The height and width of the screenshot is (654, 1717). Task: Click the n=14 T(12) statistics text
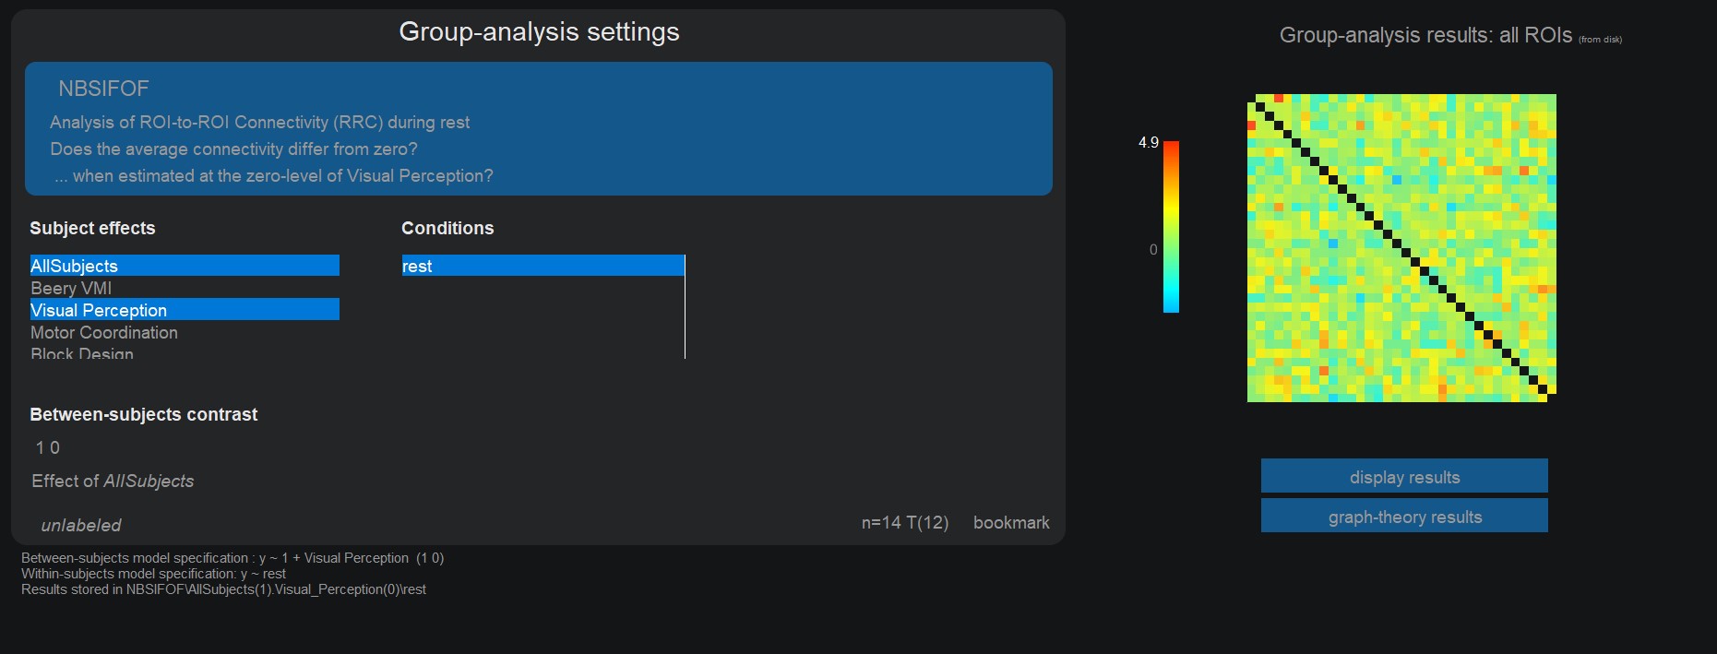[904, 522]
